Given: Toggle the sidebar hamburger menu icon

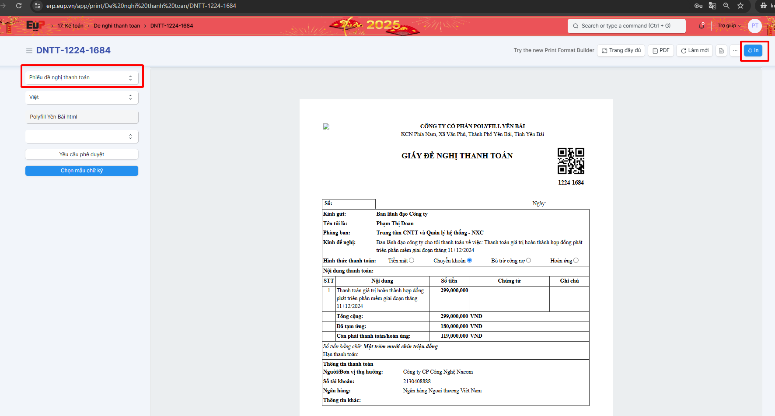Looking at the screenshot, I should click(29, 51).
